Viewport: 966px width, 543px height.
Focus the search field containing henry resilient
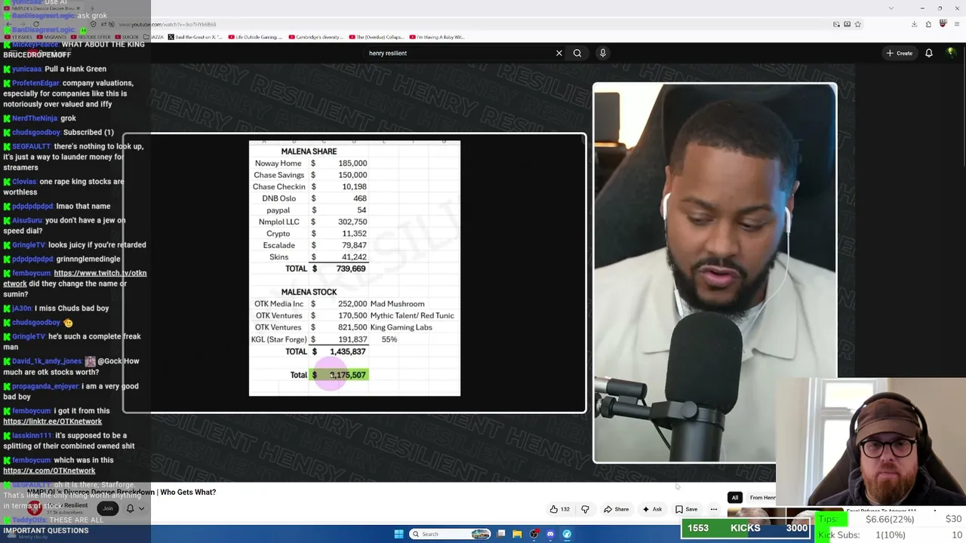[x=459, y=53]
